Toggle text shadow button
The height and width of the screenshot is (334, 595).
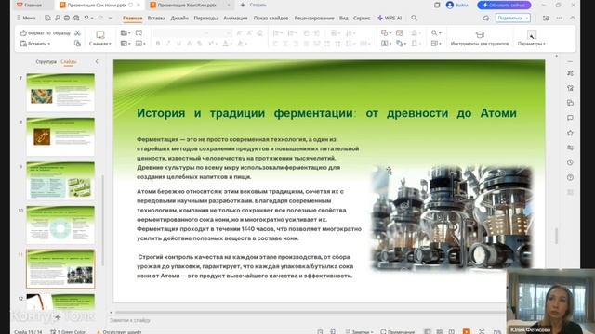coord(199,44)
